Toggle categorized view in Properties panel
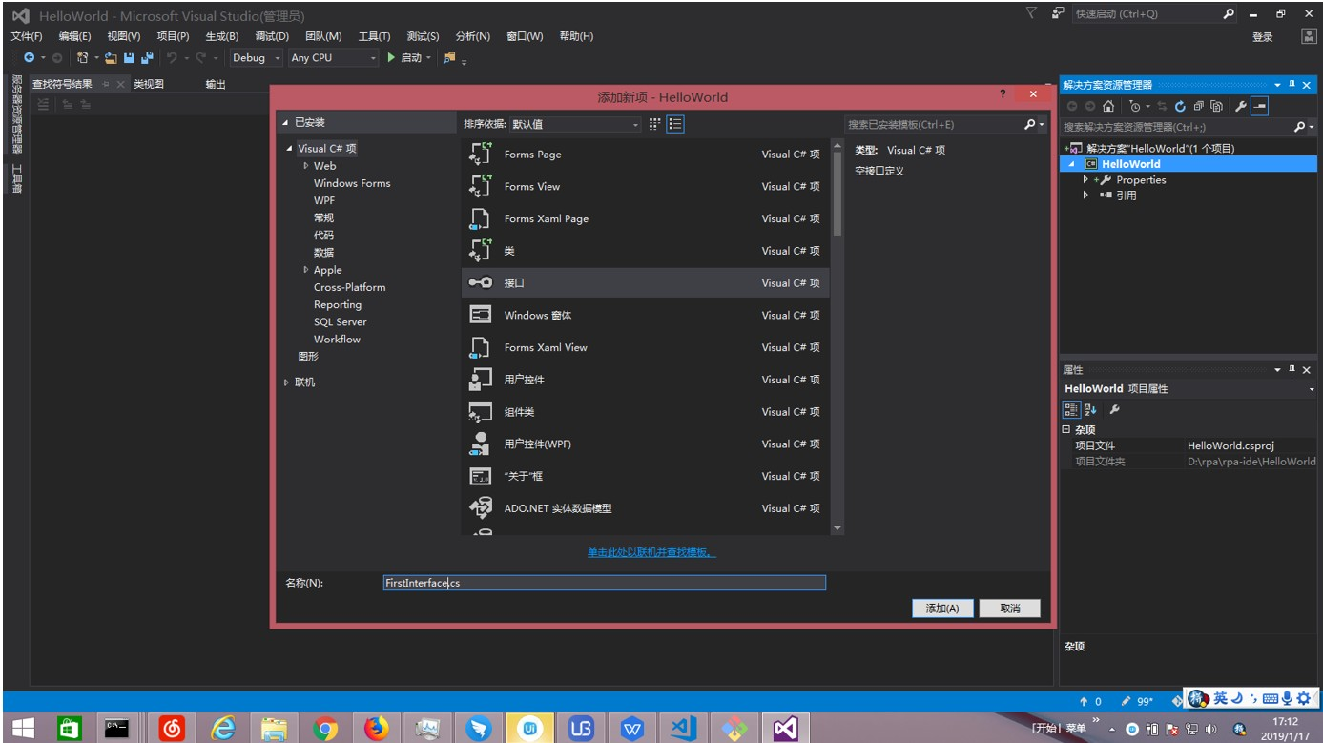This screenshot has height=743, width=1323. [1071, 409]
